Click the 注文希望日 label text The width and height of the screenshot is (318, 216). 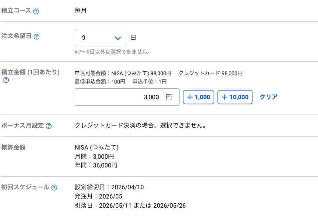click(x=17, y=36)
